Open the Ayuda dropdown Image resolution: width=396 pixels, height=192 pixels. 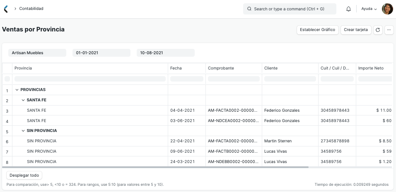369,9
